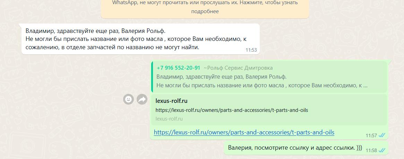Click the forward arrow icon beside the message
The image size is (404, 159).
coord(142,99)
